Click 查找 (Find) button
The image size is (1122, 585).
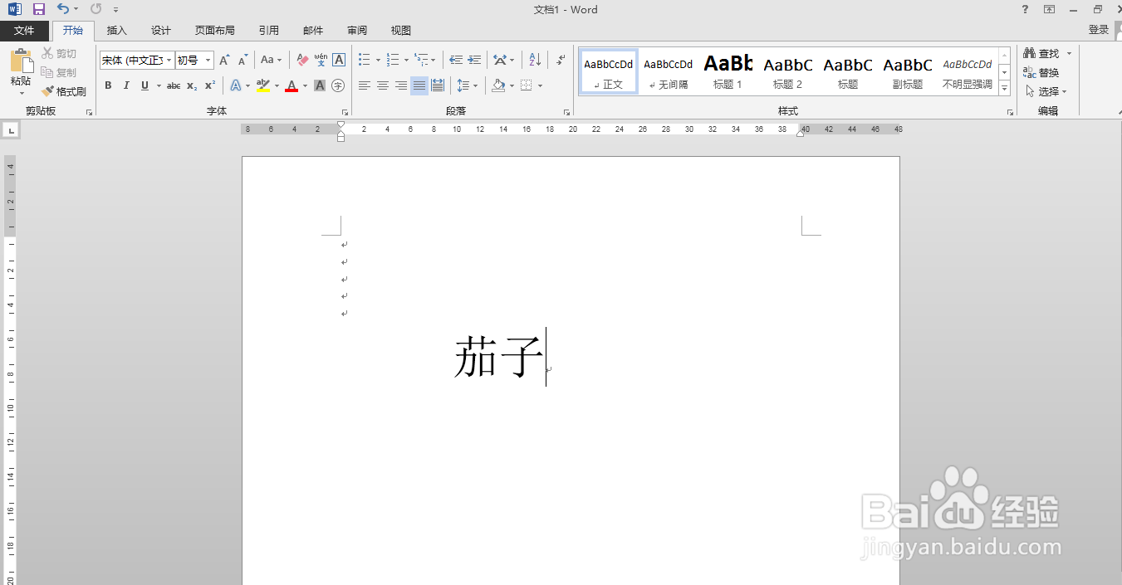pos(1047,53)
